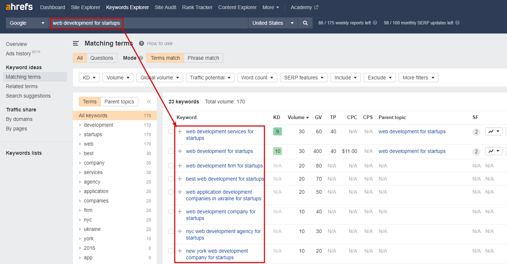Collapse the terms sidebar with double chevron
This screenshot has width=507, height=264.
pos(149,102)
